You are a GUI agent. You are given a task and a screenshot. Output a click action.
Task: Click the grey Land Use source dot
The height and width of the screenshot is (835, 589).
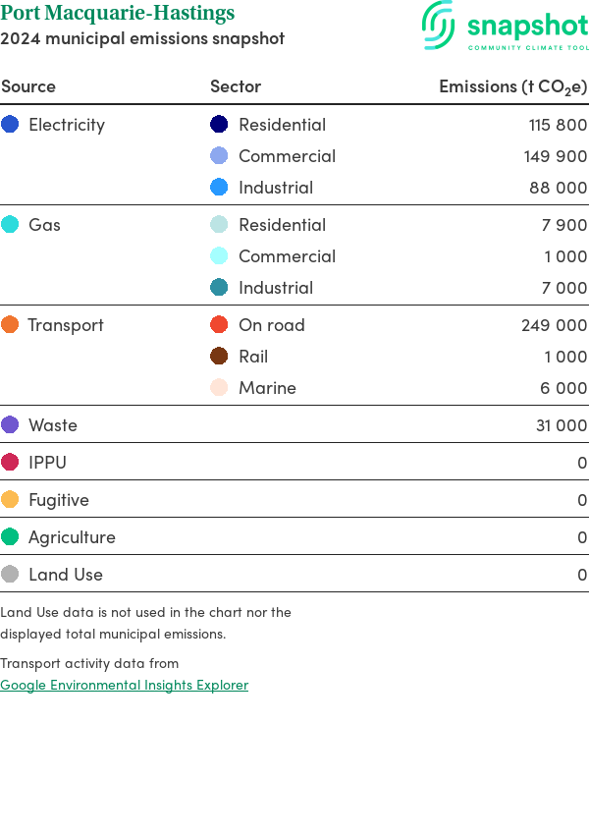pos(10,575)
